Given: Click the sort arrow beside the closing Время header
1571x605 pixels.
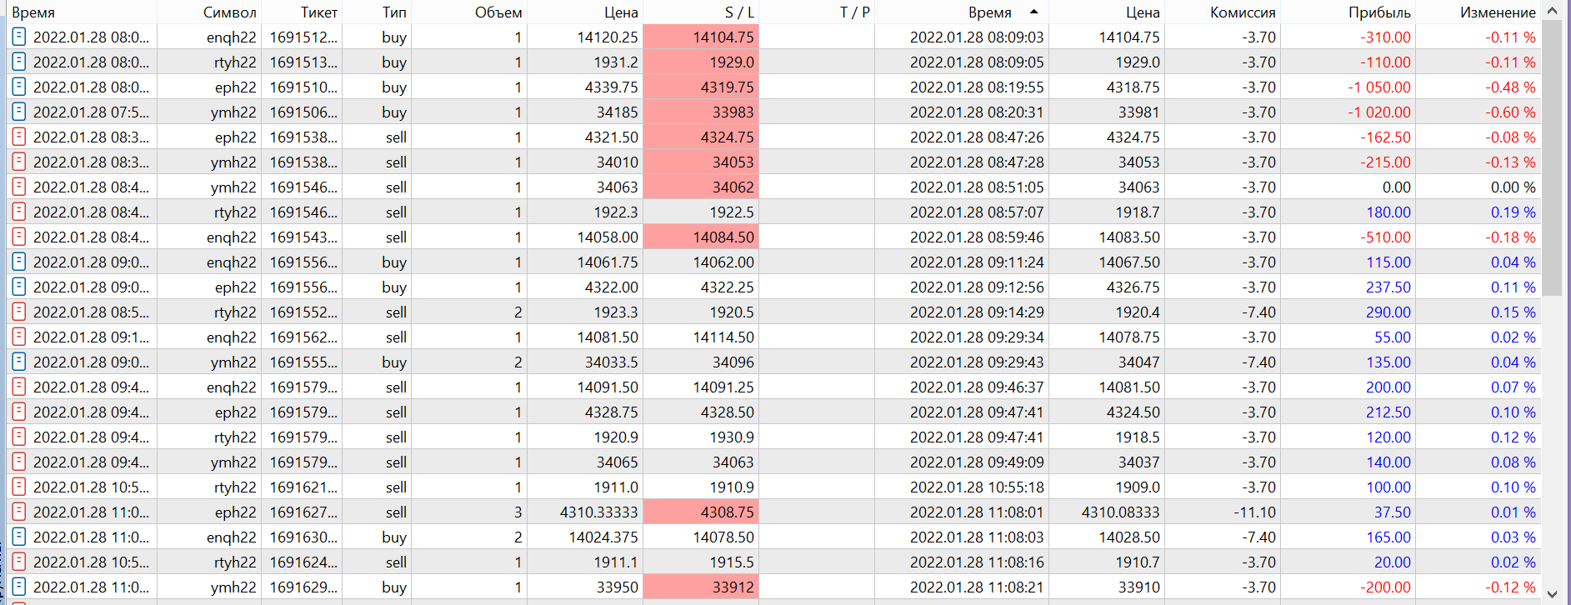Looking at the screenshot, I should (x=1034, y=12).
